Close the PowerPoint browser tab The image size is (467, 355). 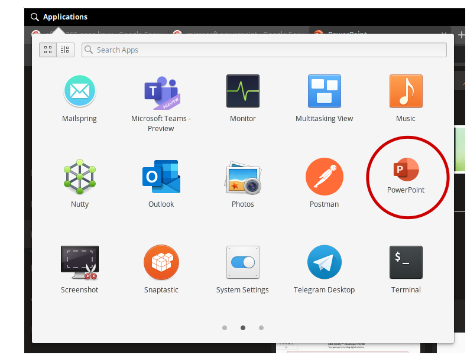point(443,34)
